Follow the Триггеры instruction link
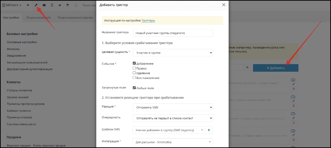The height and width of the screenshot is (148, 331). tap(148, 21)
